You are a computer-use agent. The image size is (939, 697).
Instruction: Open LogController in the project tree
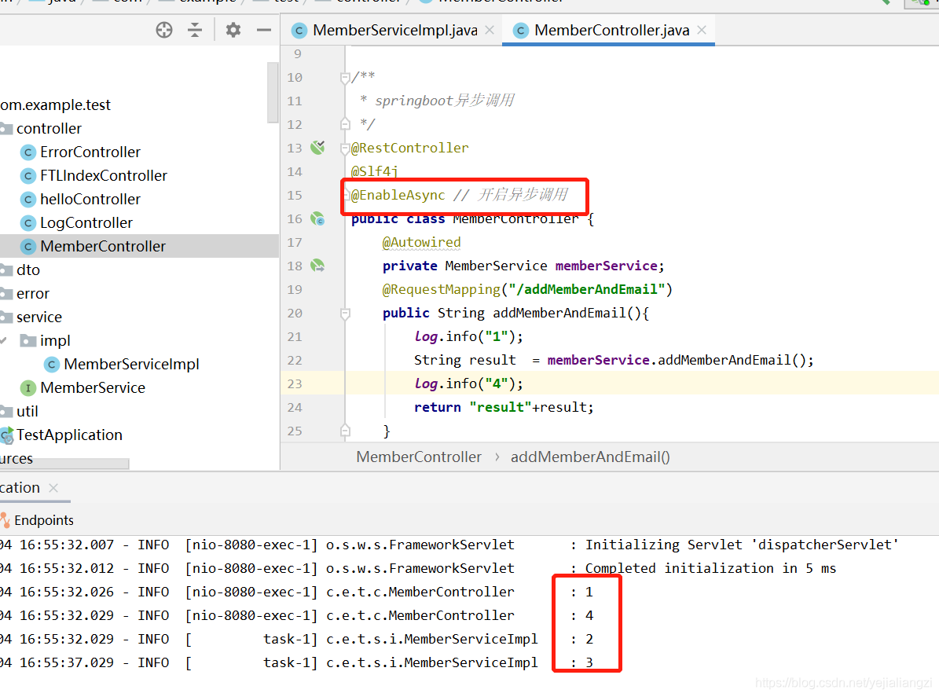point(86,222)
